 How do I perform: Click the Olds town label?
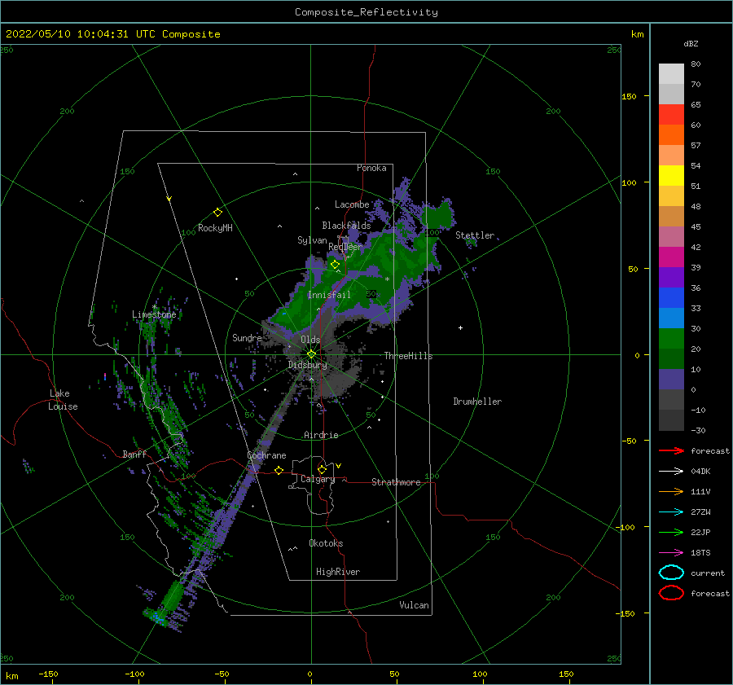pyautogui.click(x=310, y=340)
